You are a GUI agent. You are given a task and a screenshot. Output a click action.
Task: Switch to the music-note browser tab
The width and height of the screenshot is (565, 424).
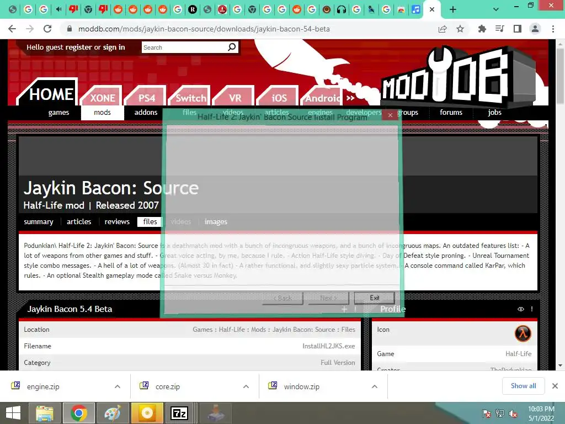416,10
